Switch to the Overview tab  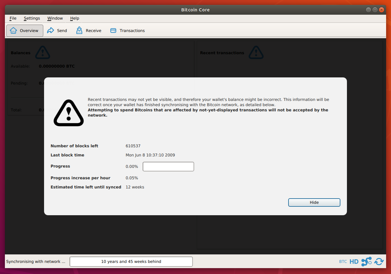click(x=25, y=30)
